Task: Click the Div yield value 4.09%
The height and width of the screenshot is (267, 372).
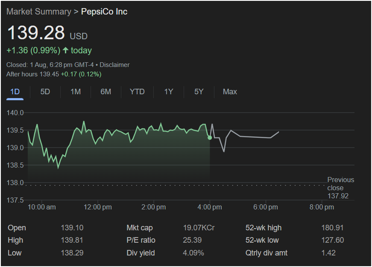Action: pos(193,253)
